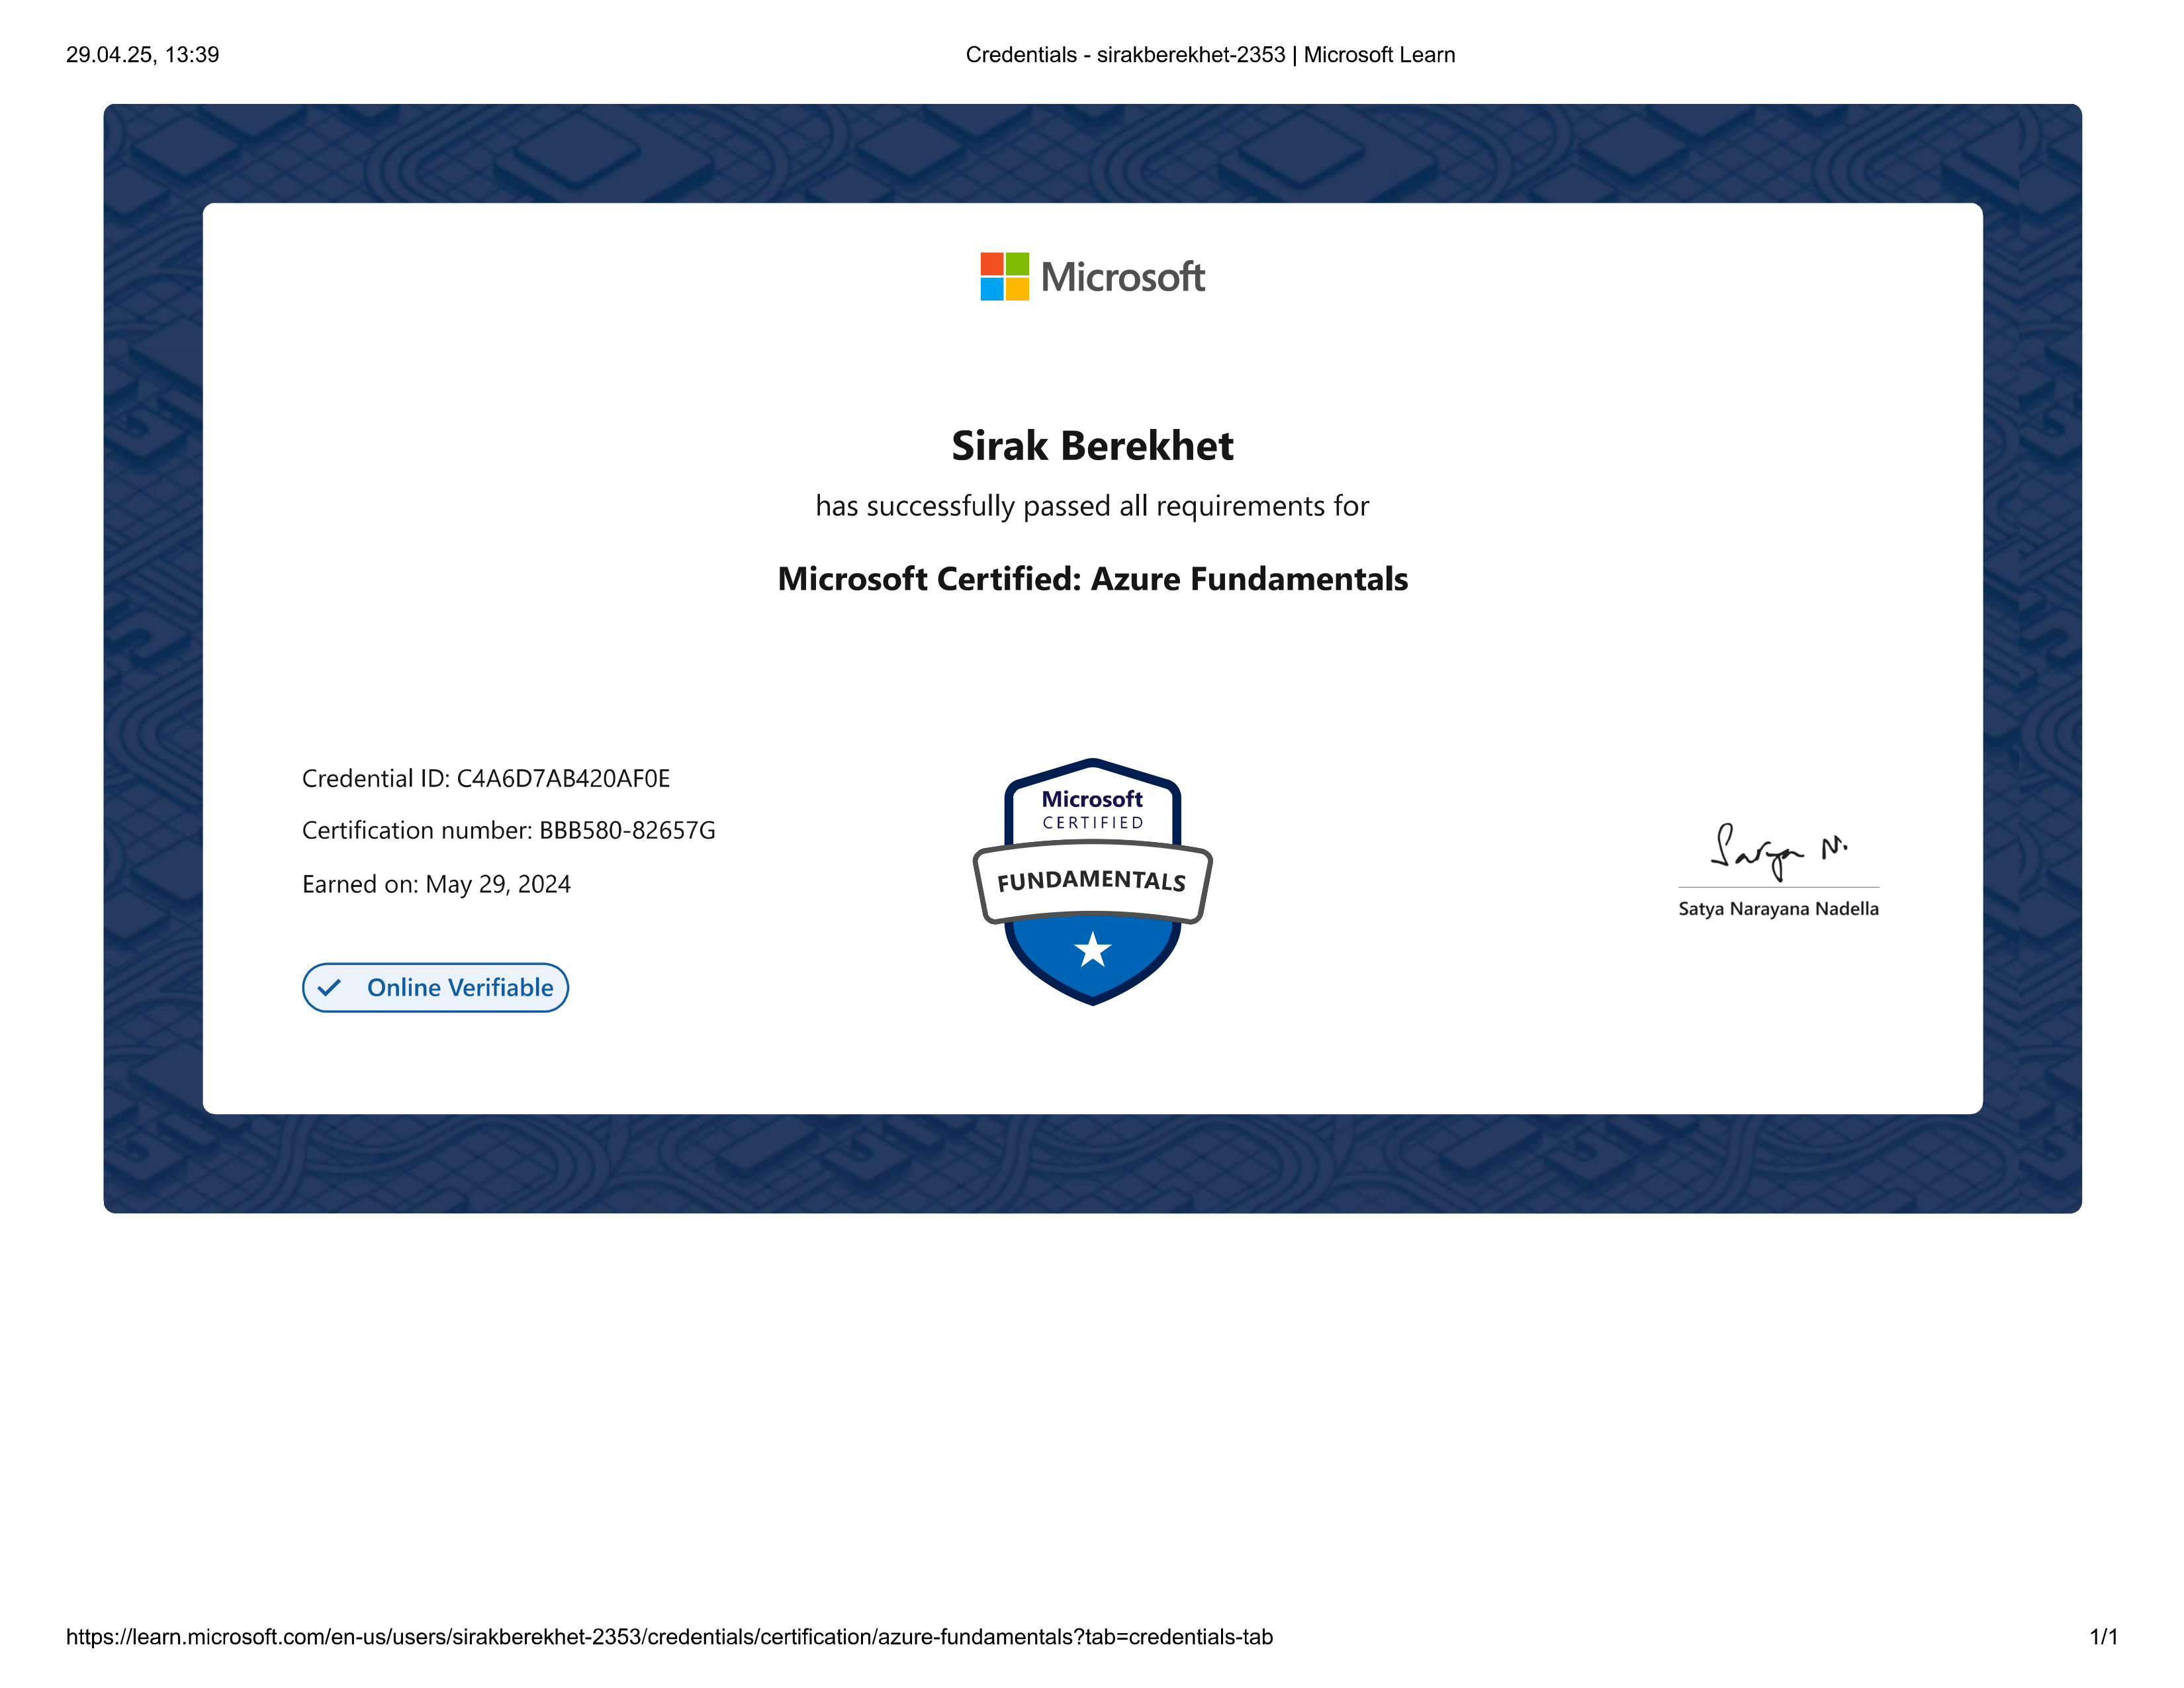Click 'Earned on: May 29, 2024' text
Screen dimensions: 2184x1688
436,884
